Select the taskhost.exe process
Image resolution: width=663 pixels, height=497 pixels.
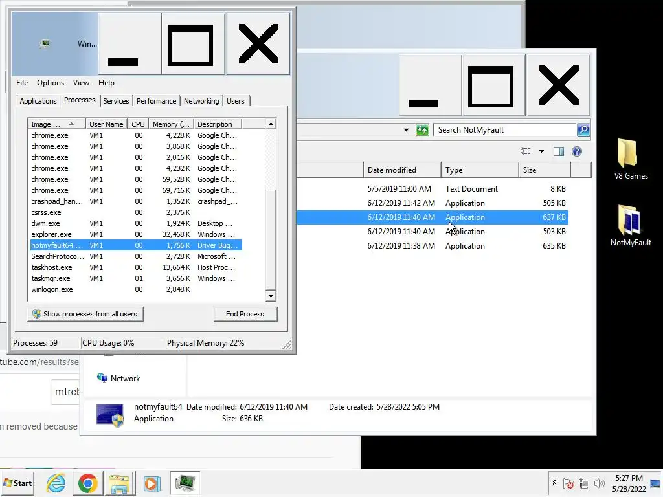point(136,267)
